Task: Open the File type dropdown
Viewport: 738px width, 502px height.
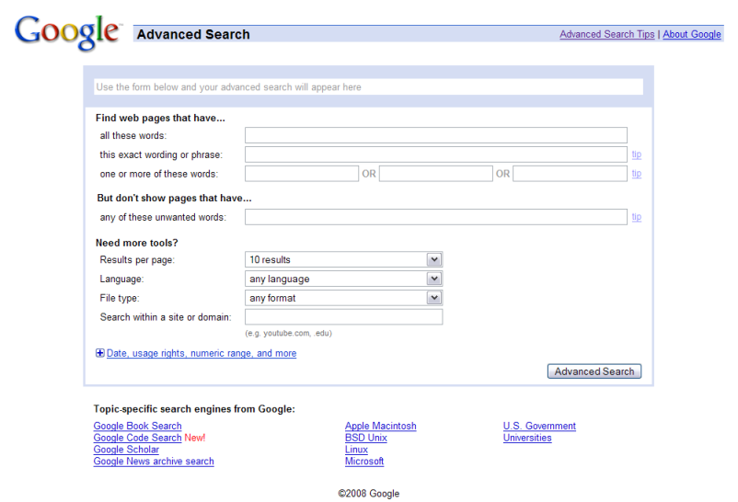Action: tap(343, 298)
